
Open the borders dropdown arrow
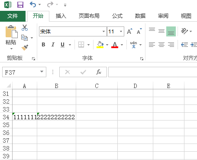[89, 45]
